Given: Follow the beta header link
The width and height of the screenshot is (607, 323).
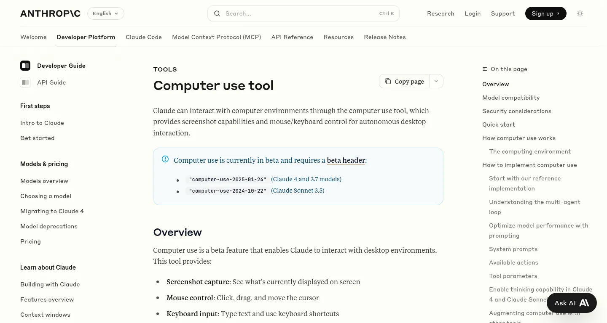Looking at the screenshot, I should pyautogui.click(x=346, y=160).
